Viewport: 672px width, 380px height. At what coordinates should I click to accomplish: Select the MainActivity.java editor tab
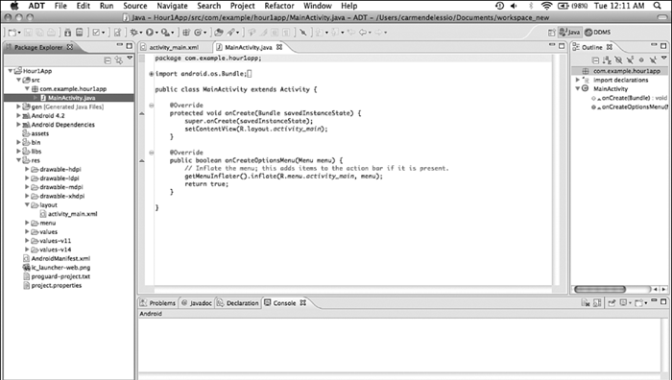(x=249, y=47)
